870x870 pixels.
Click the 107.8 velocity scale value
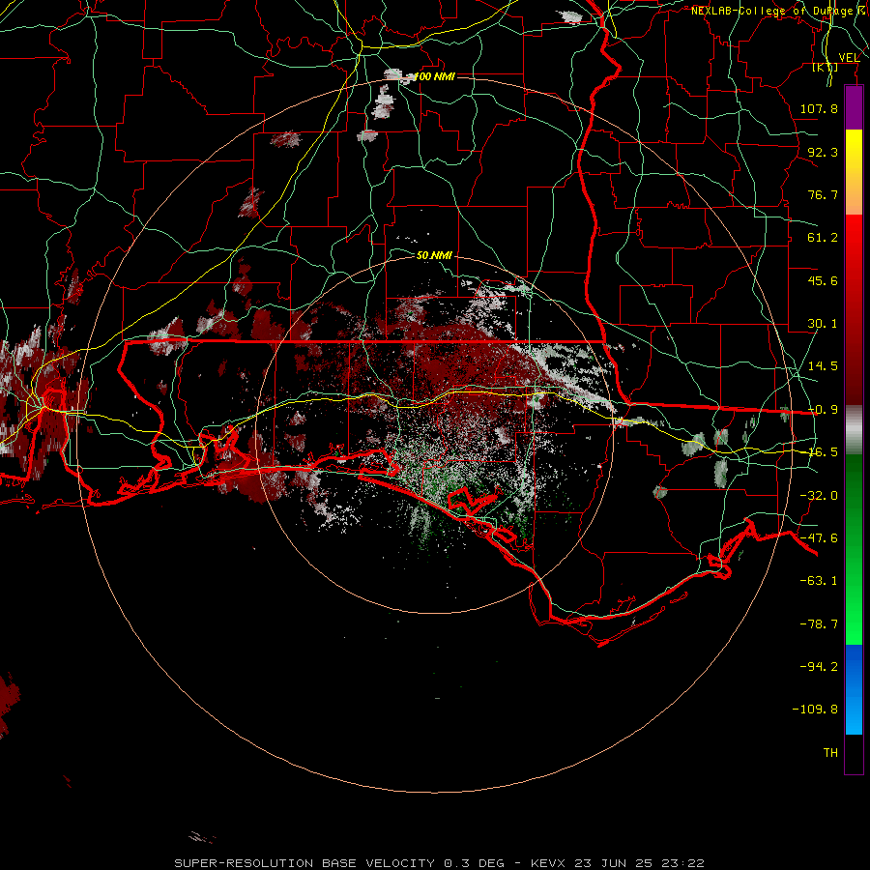(819, 108)
